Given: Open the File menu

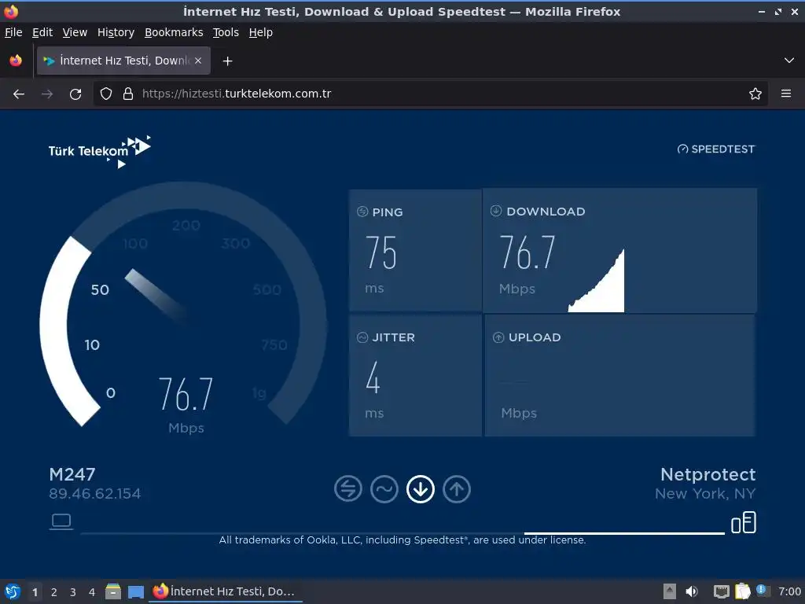Looking at the screenshot, I should pos(13,32).
